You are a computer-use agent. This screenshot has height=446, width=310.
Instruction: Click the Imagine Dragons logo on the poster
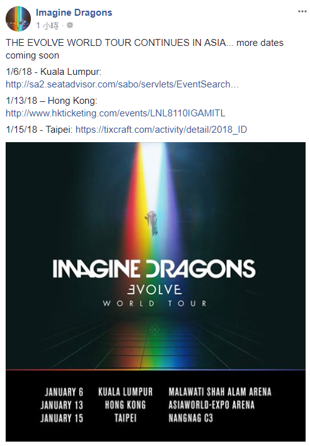pyautogui.click(x=154, y=268)
